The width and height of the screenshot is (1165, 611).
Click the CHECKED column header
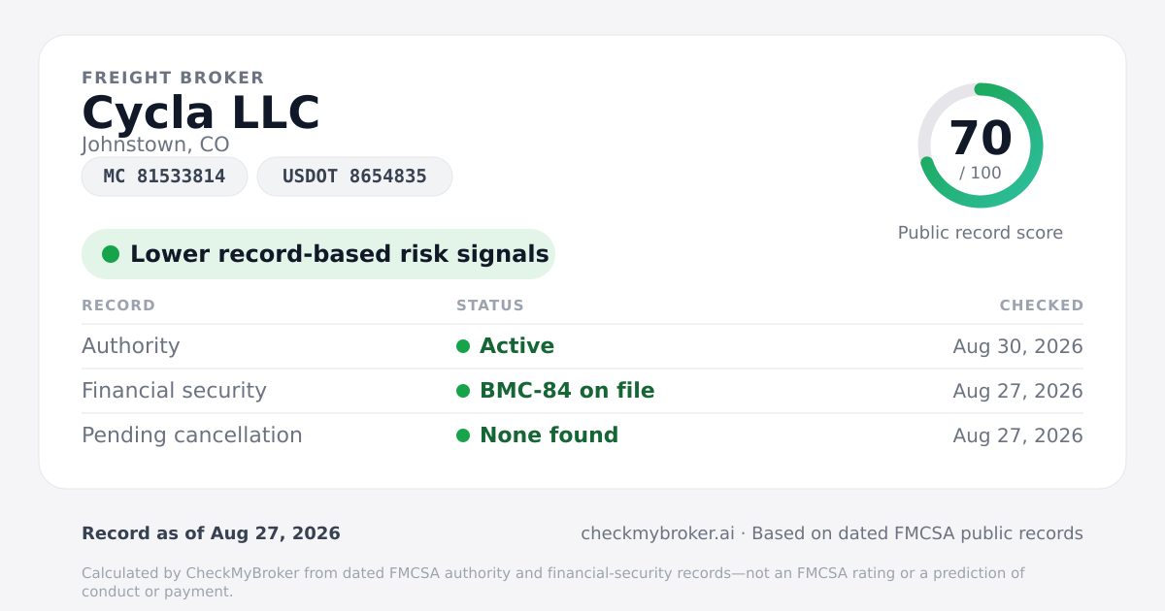(1042, 305)
